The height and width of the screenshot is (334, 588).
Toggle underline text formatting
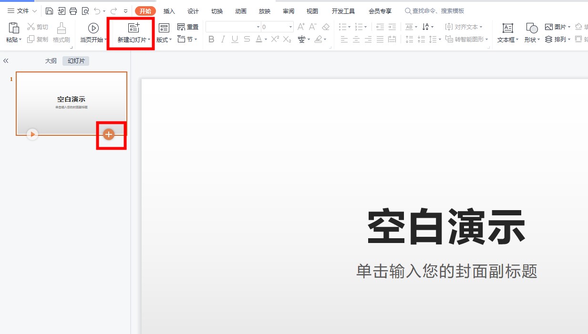[x=234, y=40]
